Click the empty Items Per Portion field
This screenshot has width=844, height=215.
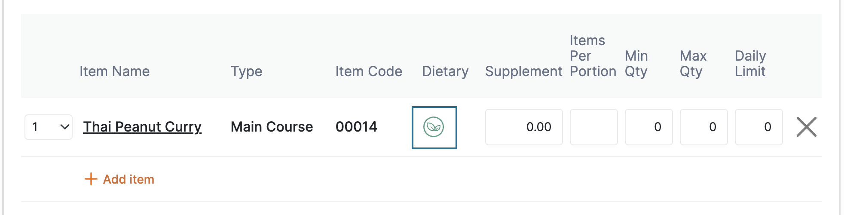[x=593, y=127]
